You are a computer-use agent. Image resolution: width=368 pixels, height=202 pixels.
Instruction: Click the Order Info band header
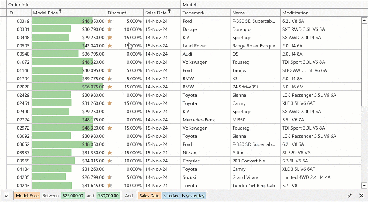94,4
